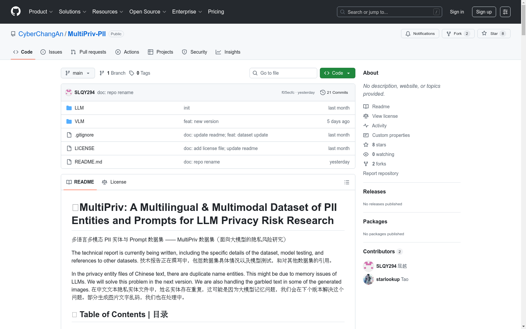Open the Pull requests tab
This screenshot has height=329, width=526.
coord(88,52)
